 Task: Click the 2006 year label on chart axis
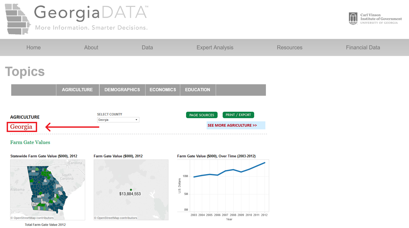(217, 215)
